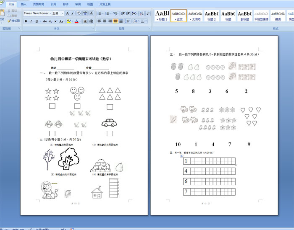The width and height of the screenshot is (294, 230).
Task: Switch to the 插入 tab
Action: click(24, 4)
